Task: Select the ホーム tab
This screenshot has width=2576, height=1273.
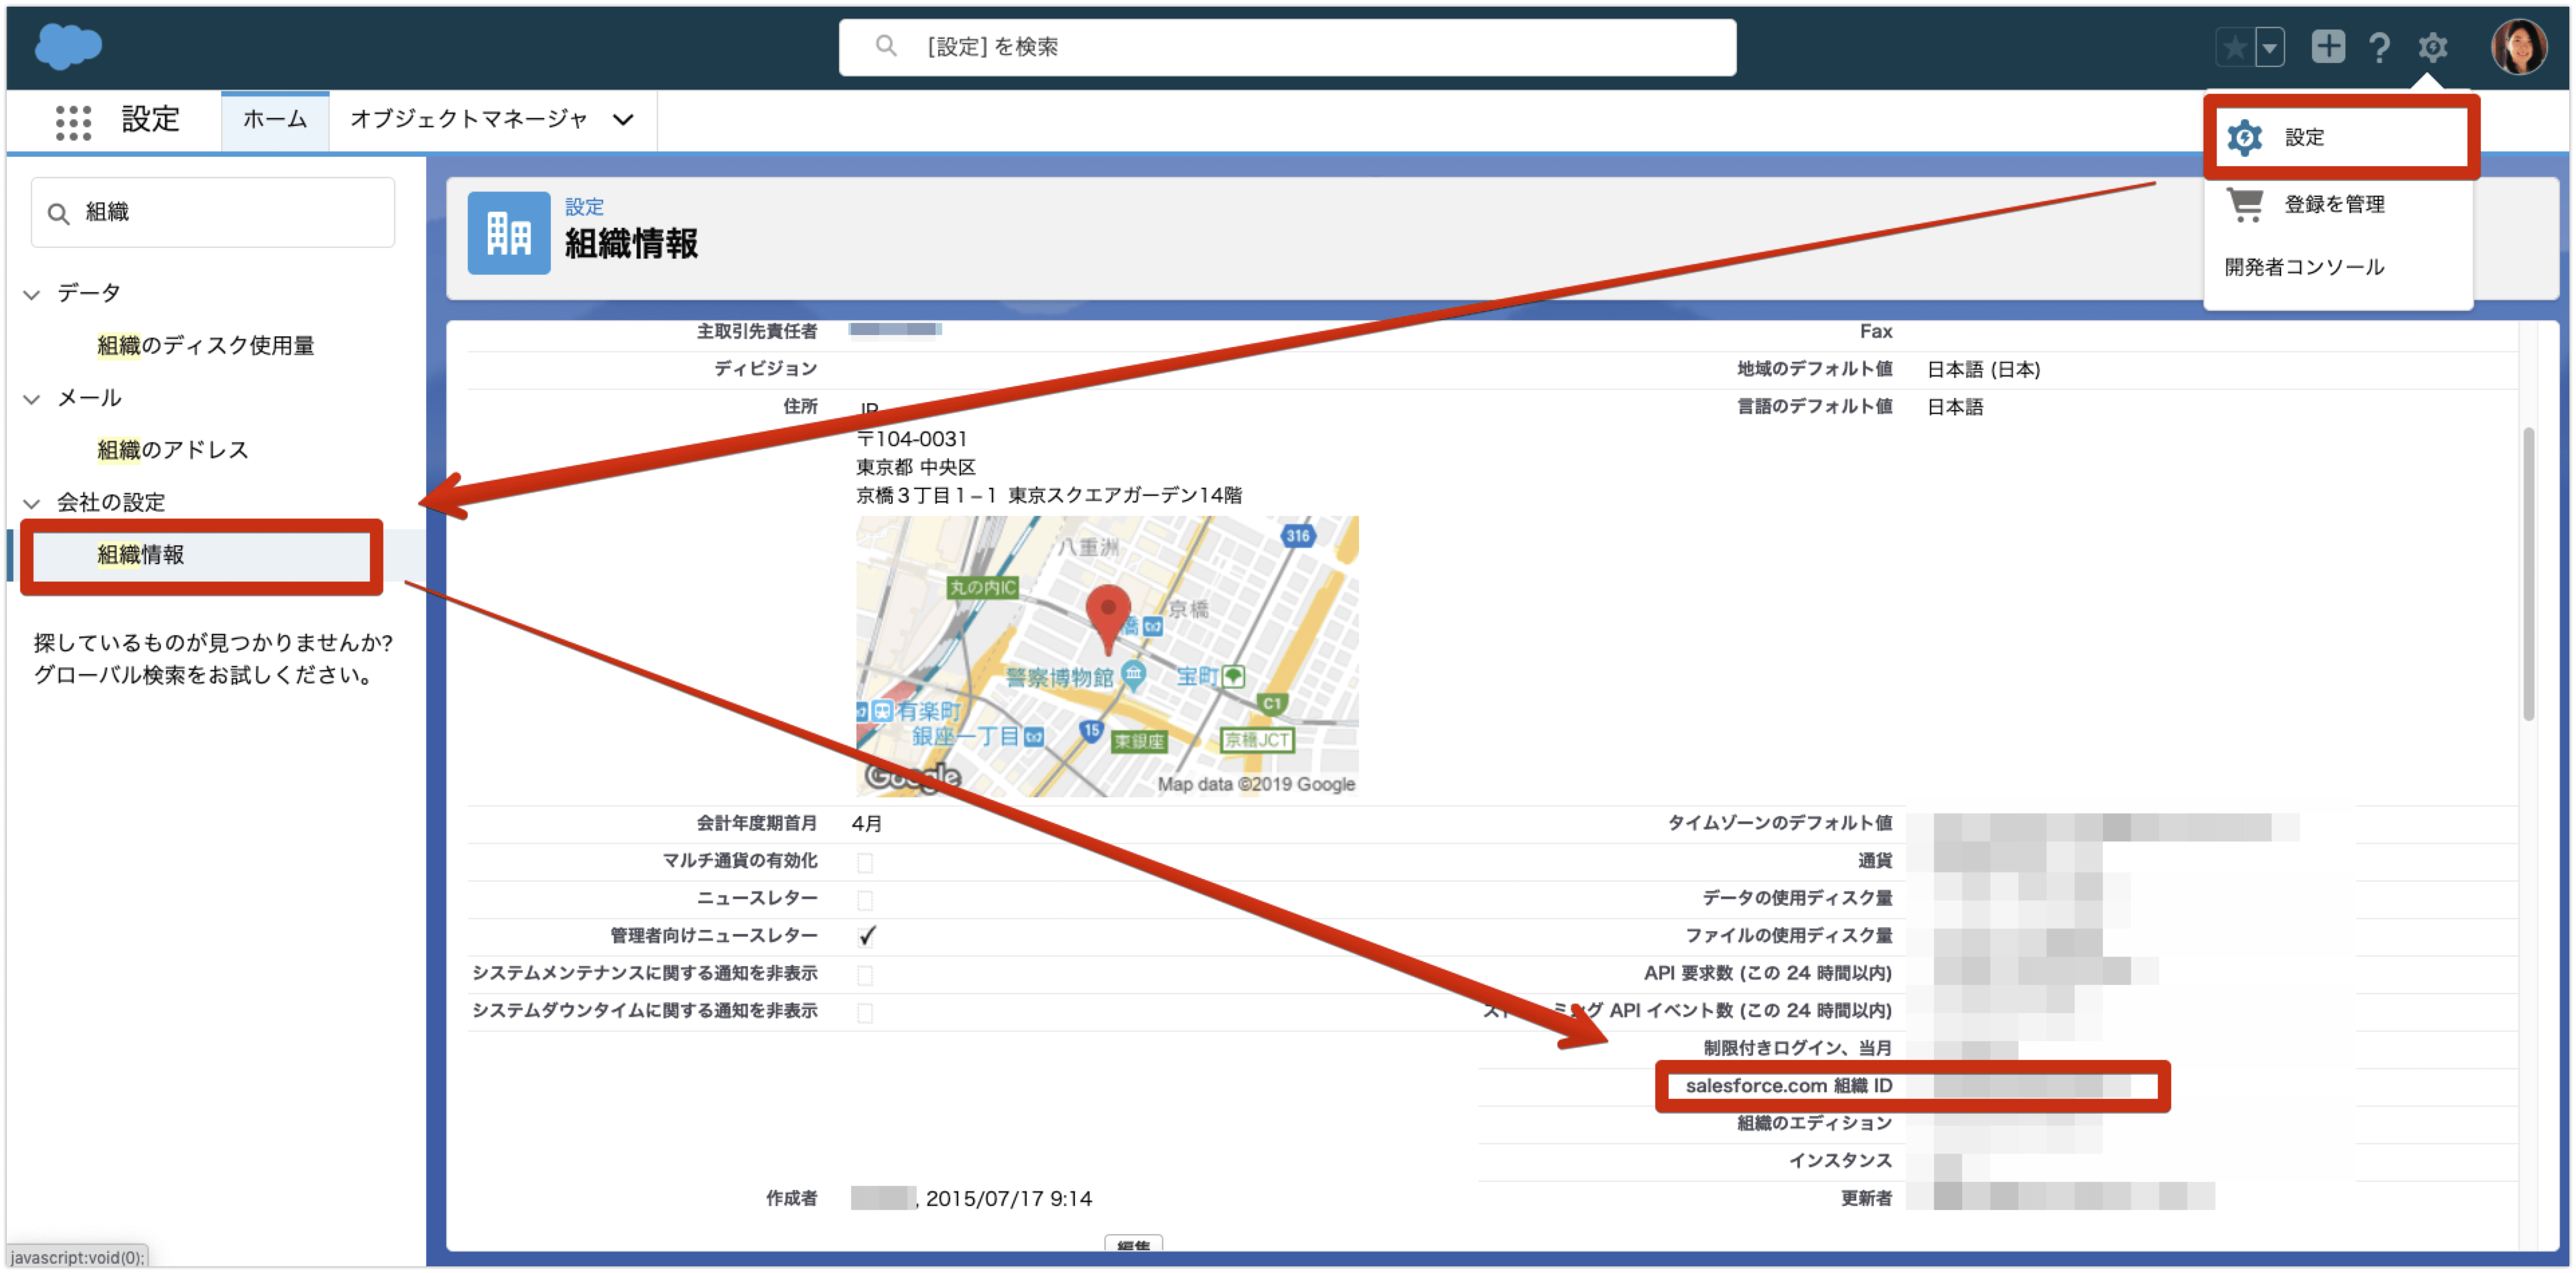Action: click(x=275, y=120)
